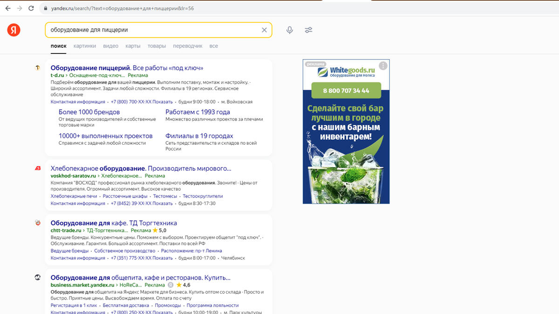Open 'Работаем с 1993 года' sitelink
This screenshot has height=314, width=559.
click(198, 112)
